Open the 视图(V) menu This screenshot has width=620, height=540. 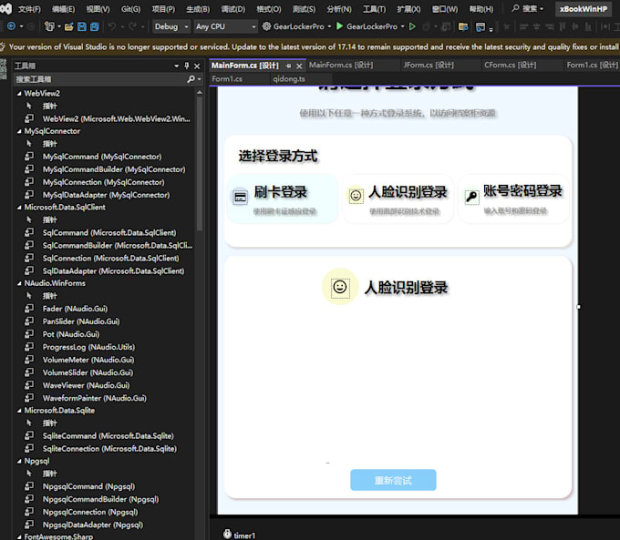pyautogui.click(x=98, y=9)
